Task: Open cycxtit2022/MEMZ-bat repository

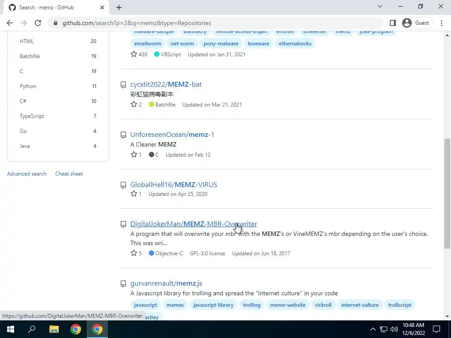Action: pyautogui.click(x=166, y=84)
